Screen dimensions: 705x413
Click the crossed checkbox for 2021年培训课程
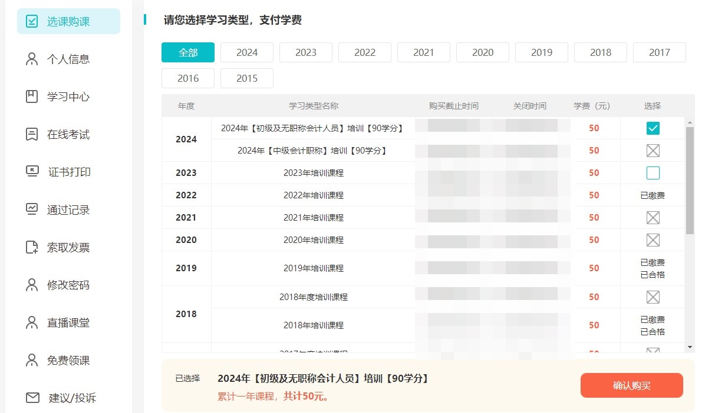(x=653, y=218)
